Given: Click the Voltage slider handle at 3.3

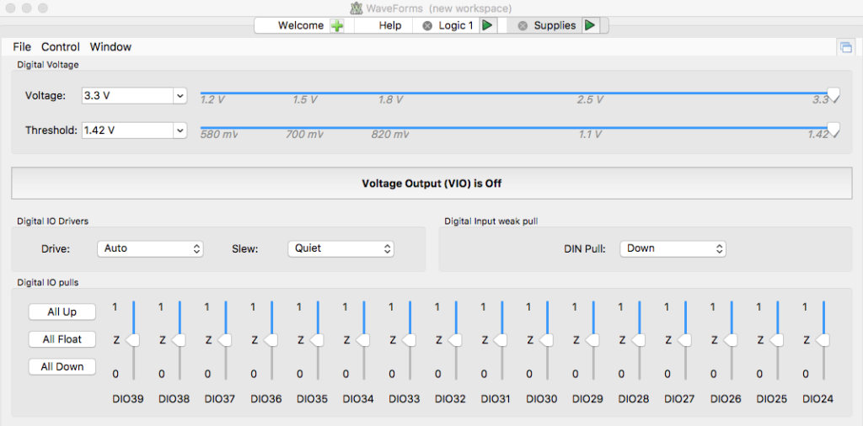Looking at the screenshot, I should pyautogui.click(x=833, y=94).
